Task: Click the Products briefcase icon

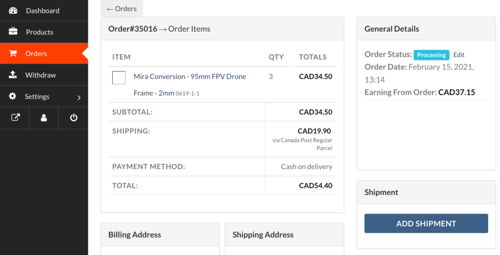Action: pos(13,32)
